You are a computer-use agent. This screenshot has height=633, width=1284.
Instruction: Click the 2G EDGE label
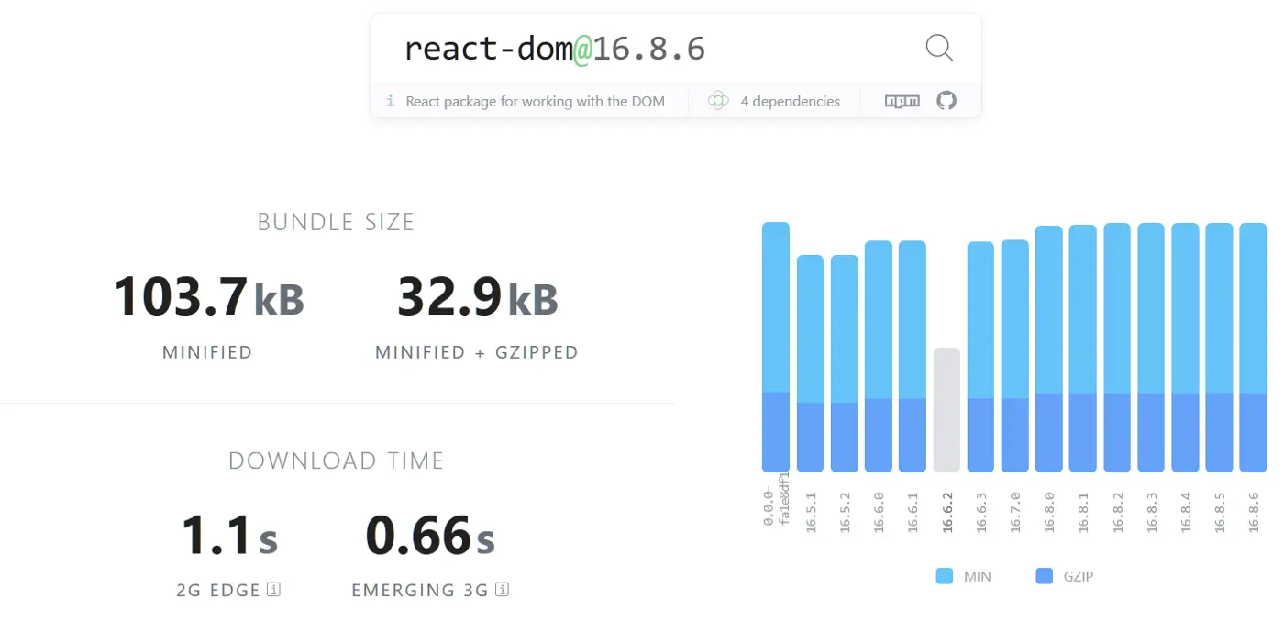click(x=218, y=591)
